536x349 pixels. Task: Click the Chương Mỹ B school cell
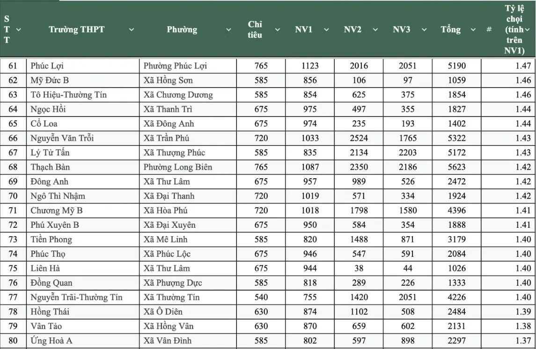pyautogui.click(x=57, y=211)
